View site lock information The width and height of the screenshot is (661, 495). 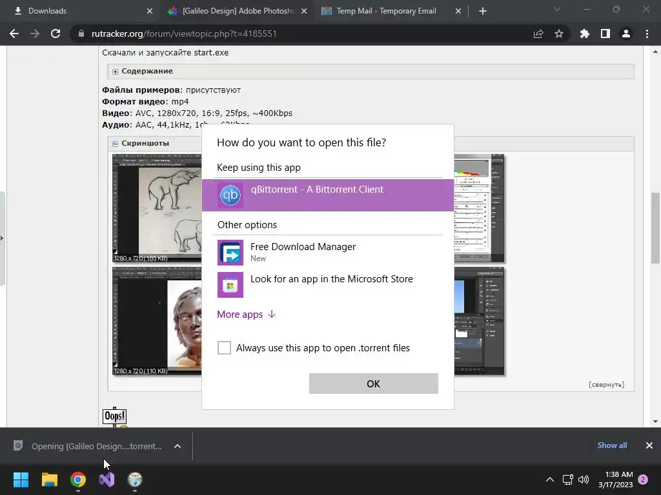point(81,34)
